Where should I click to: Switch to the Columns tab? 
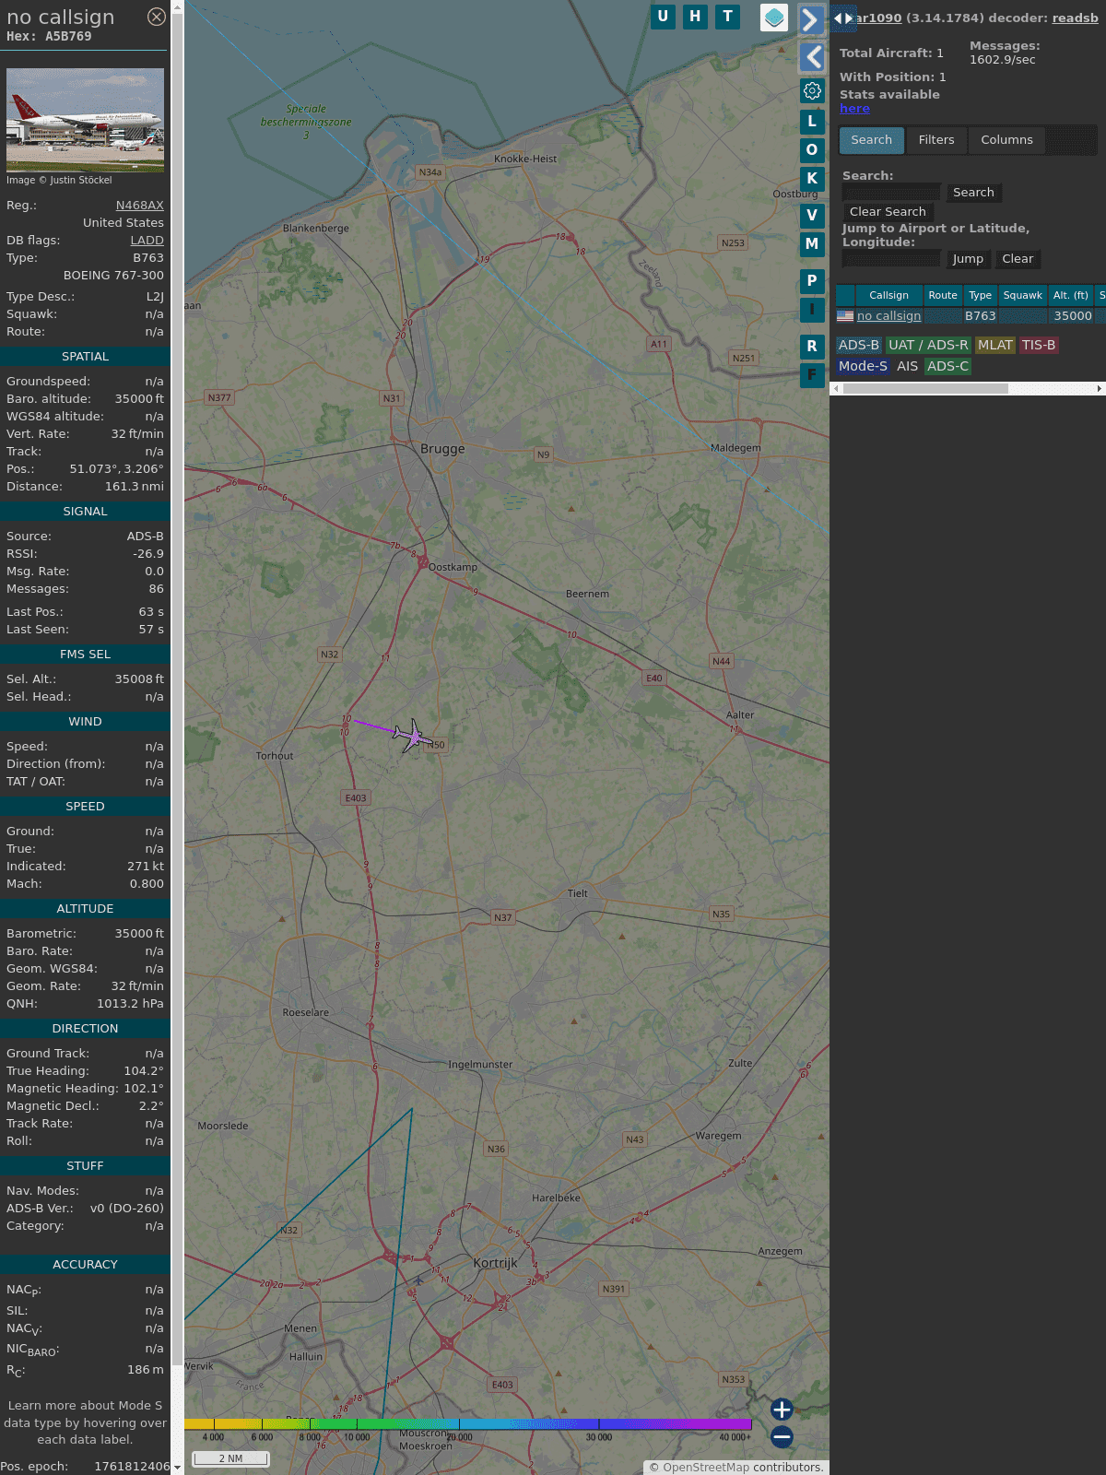pyautogui.click(x=1006, y=140)
